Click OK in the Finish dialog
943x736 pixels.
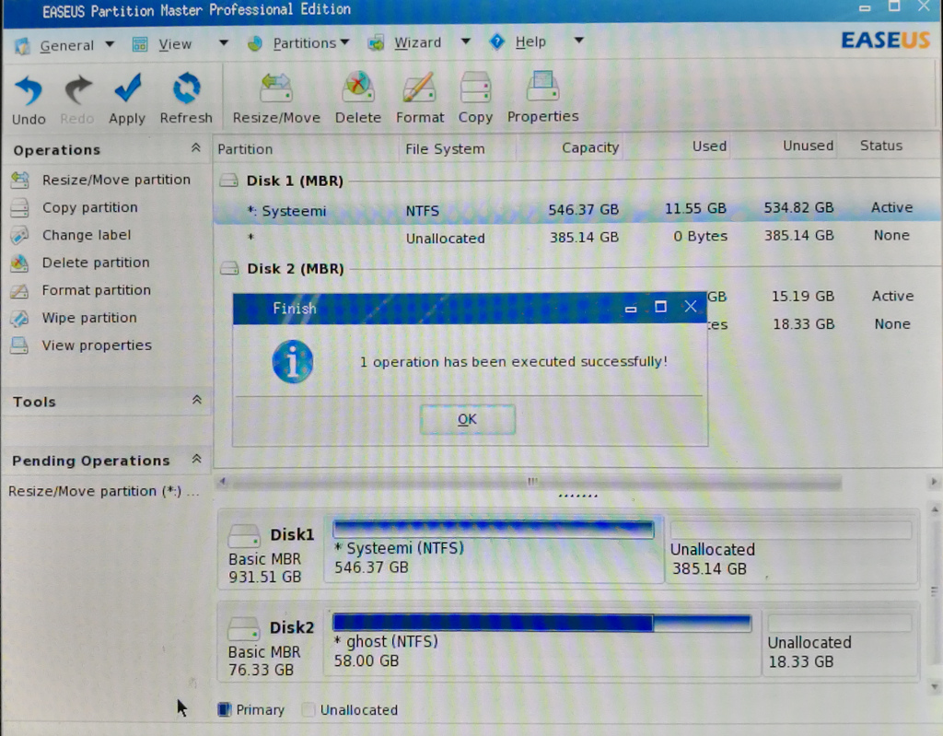coord(467,419)
